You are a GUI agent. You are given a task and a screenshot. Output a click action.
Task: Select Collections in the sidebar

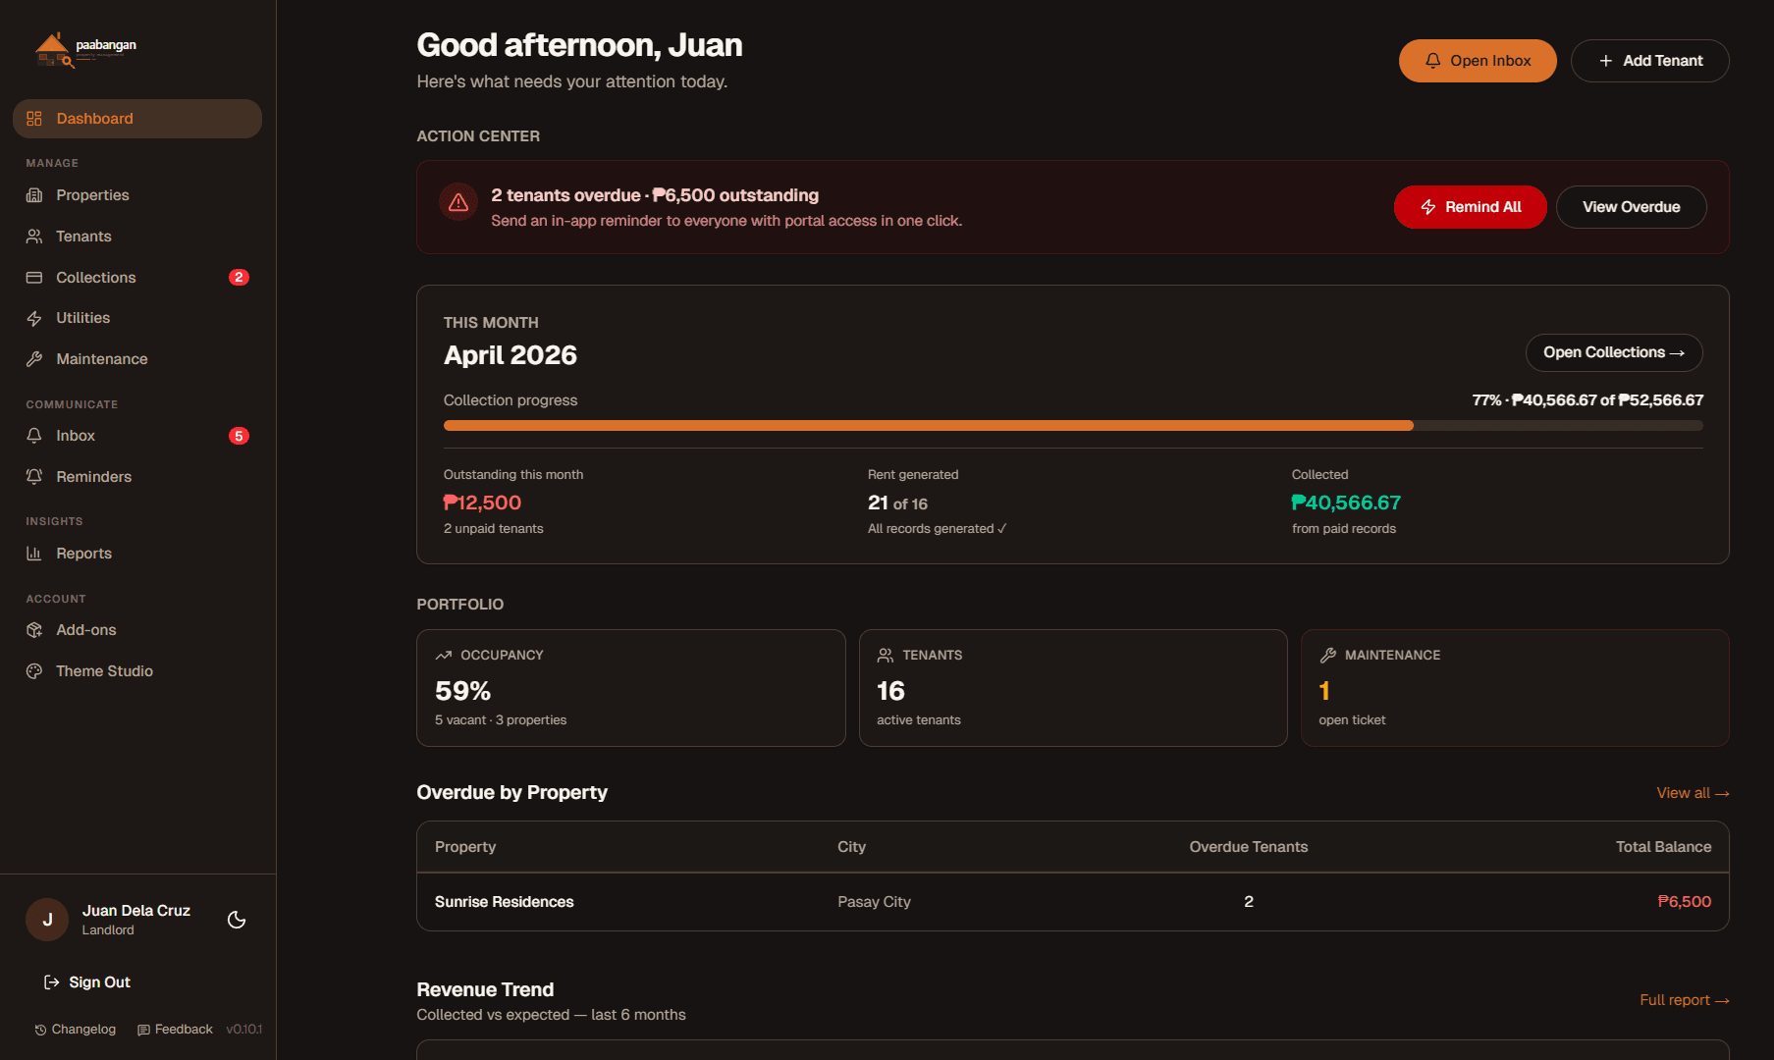[x=137, y=278]
